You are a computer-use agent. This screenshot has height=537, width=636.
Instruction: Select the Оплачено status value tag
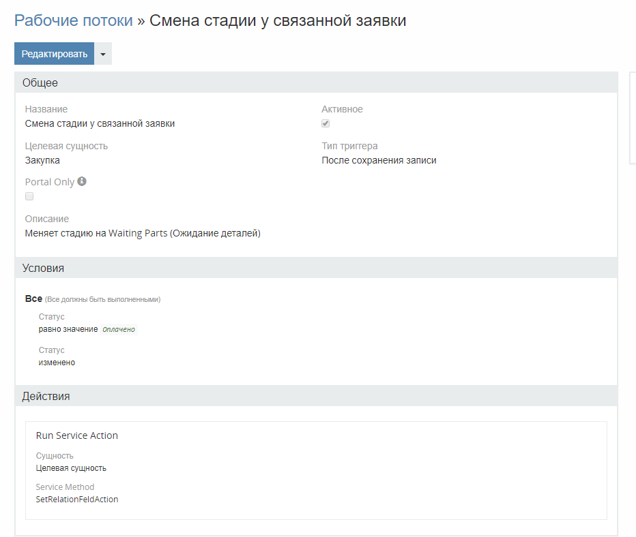click(119, 330)
